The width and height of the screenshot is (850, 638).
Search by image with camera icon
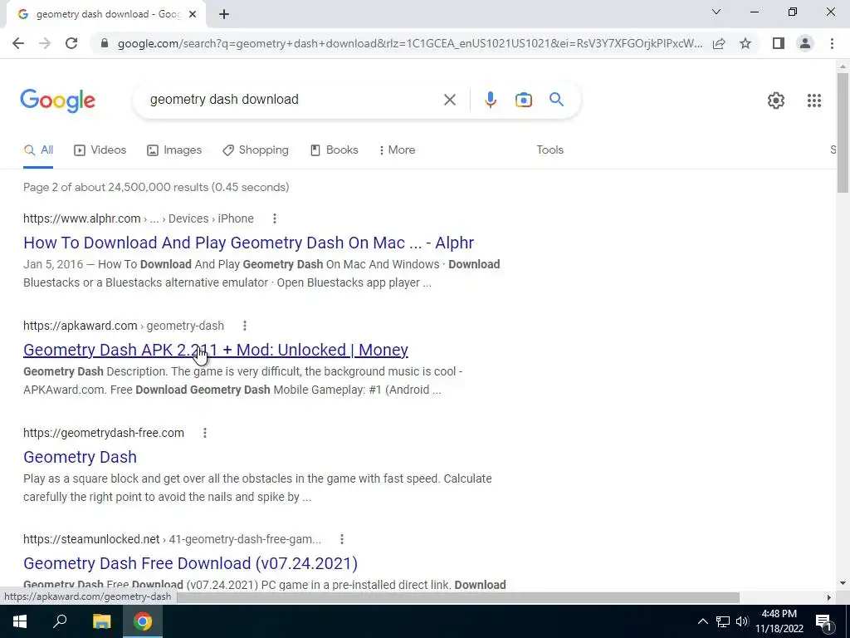523,100
